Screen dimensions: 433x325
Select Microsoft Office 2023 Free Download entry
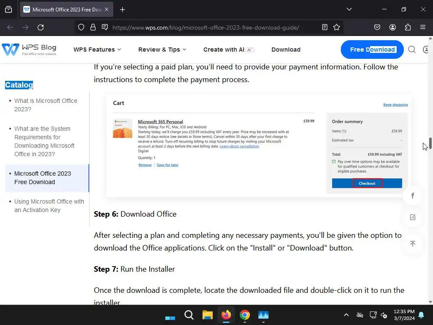pyautogui.click(x=47, y=178)
